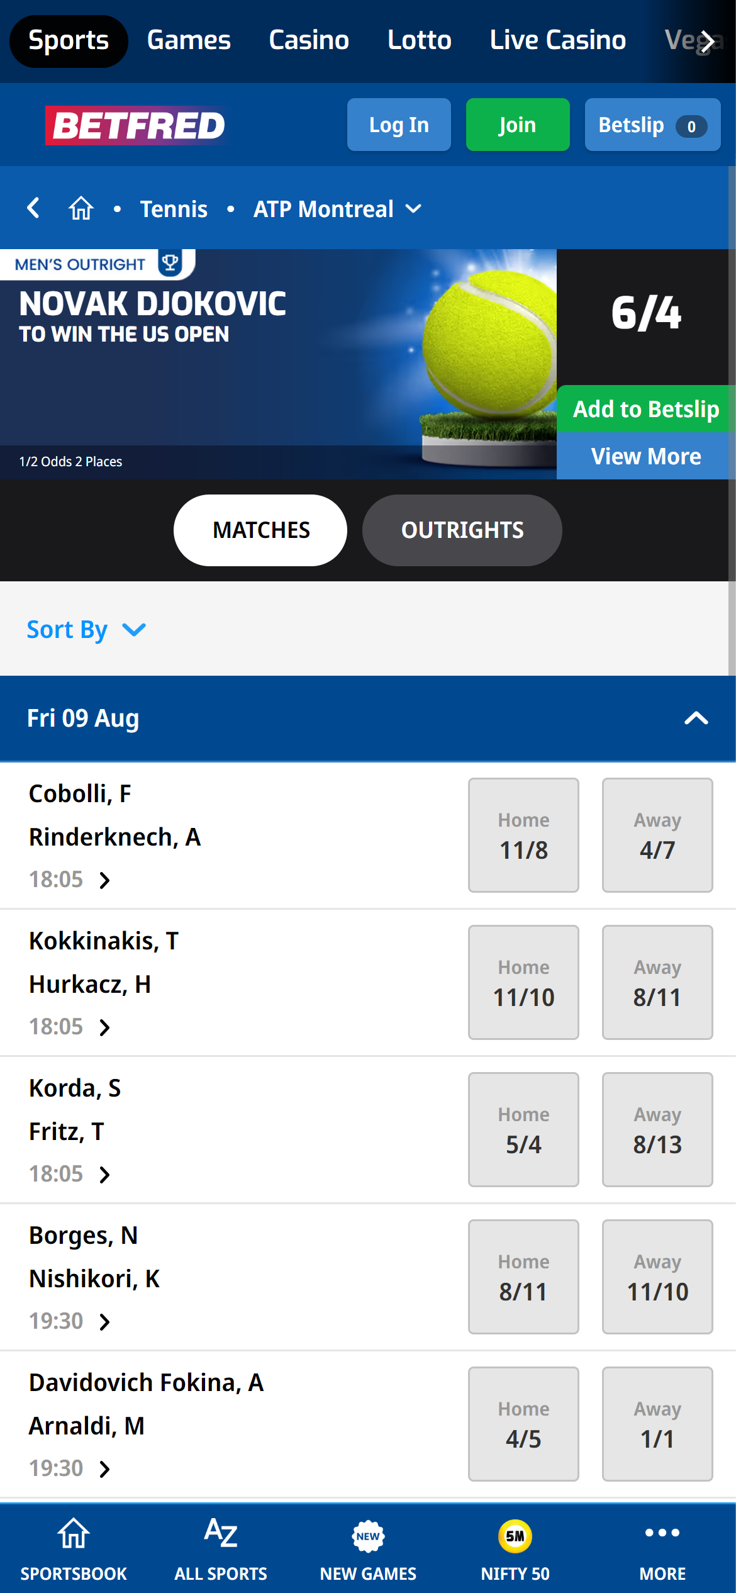The width and height of the screenshot is (736, 1593).
Task: Select Home odds 11/8 for Cobolli
Action: click(x=523, y=836)
